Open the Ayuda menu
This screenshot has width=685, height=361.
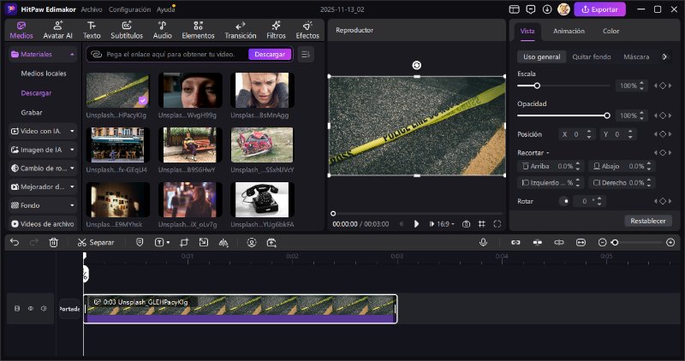click(x=165, y=9)
